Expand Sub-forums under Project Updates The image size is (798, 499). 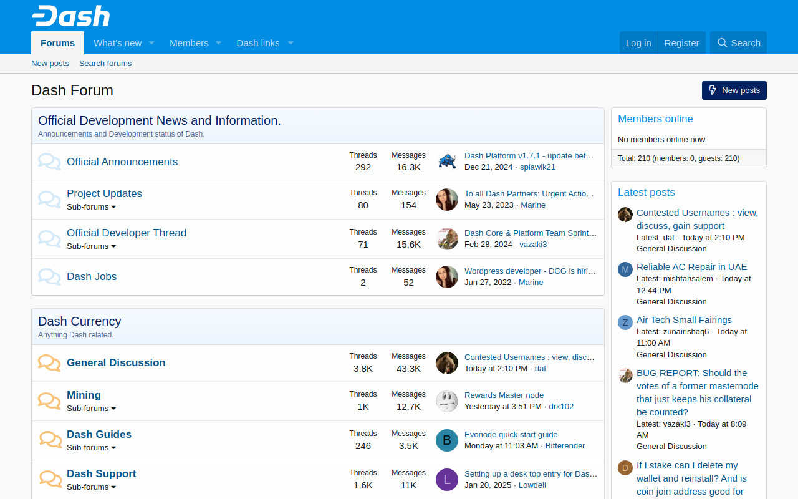click(92, 207)
